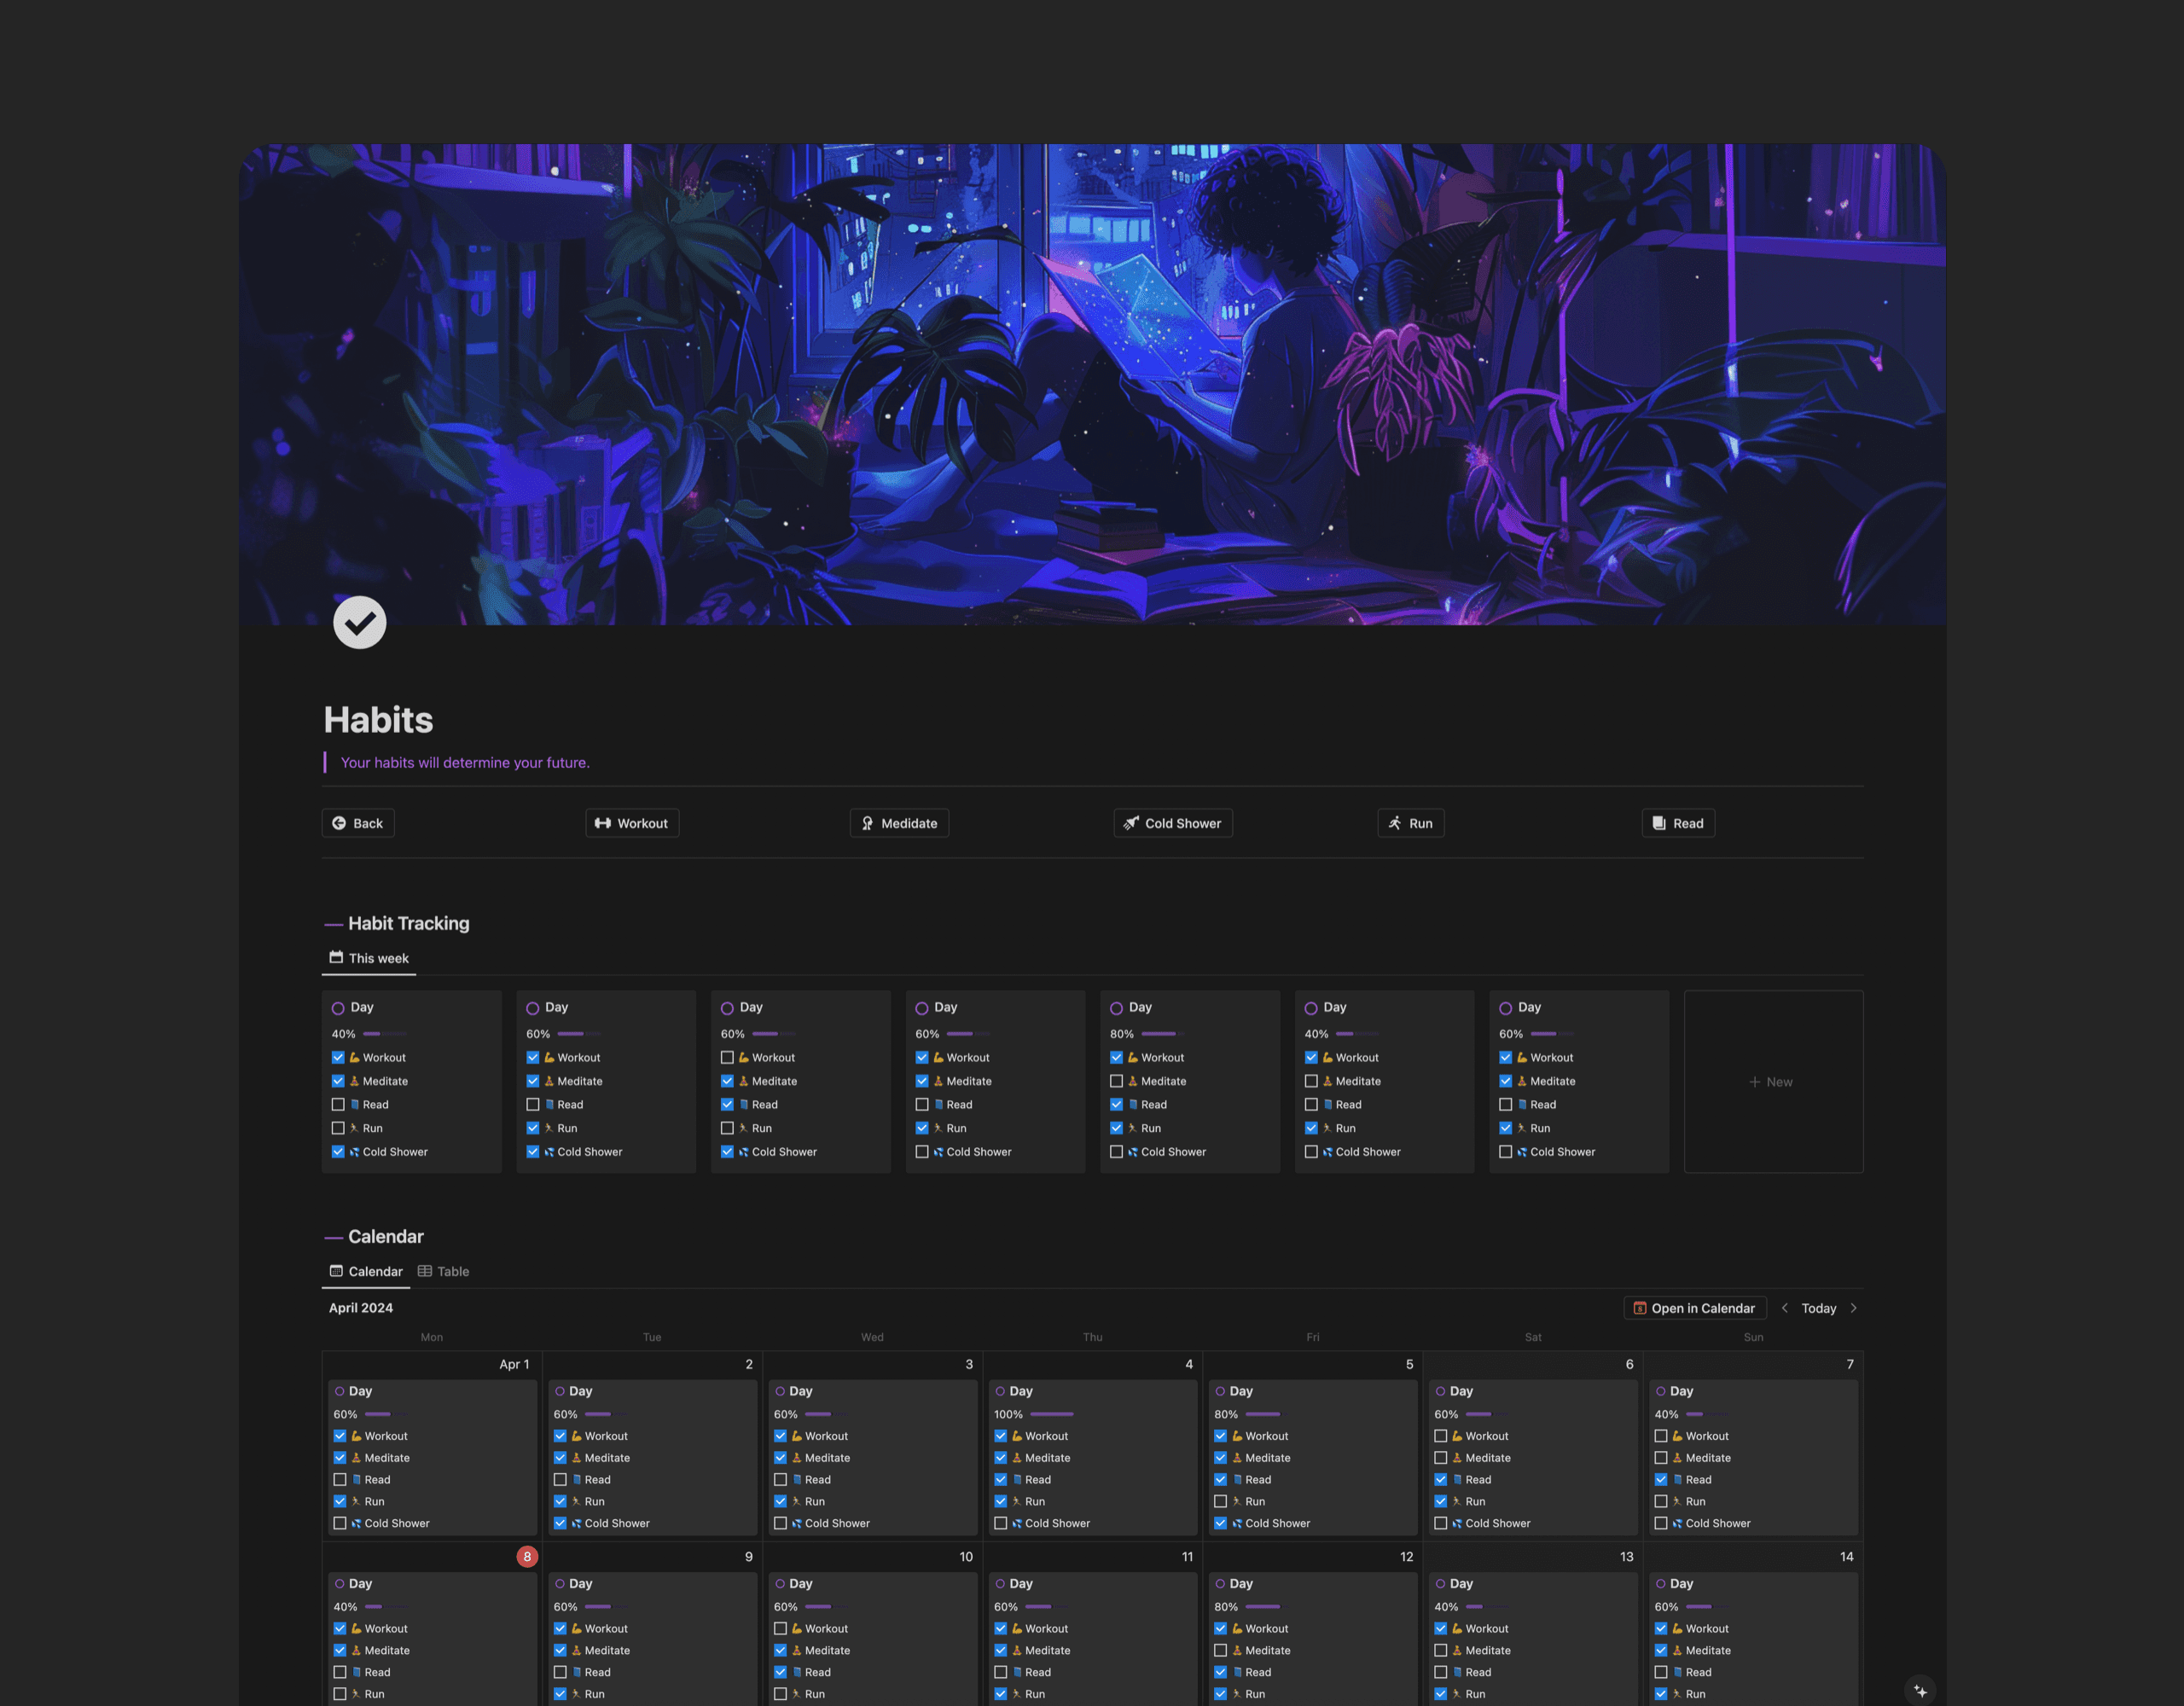Check Cold Shower on date 4 calendar card
The width and height of the screenshot is (2184, 1706).
[1000, 1524]
